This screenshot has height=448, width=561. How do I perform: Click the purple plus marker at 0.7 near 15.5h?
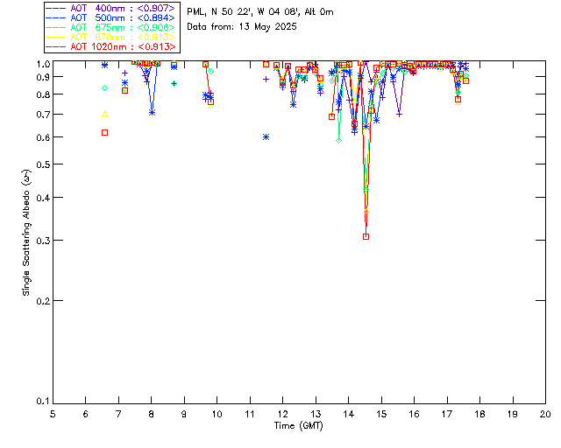(400, 115)
